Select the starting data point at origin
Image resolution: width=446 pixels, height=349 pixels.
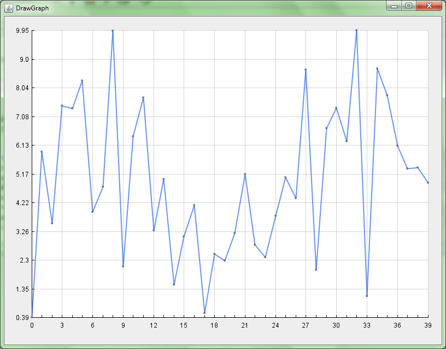tap(31, 316)
